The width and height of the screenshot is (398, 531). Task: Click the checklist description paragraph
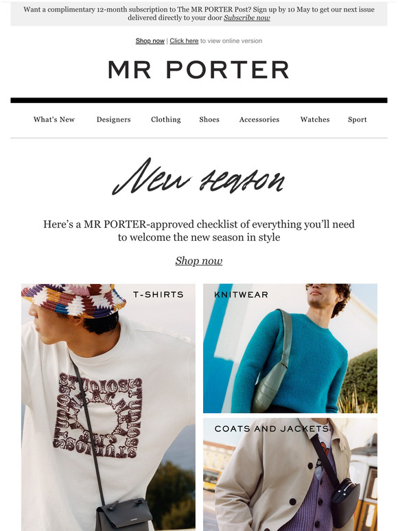pos(199,231)
